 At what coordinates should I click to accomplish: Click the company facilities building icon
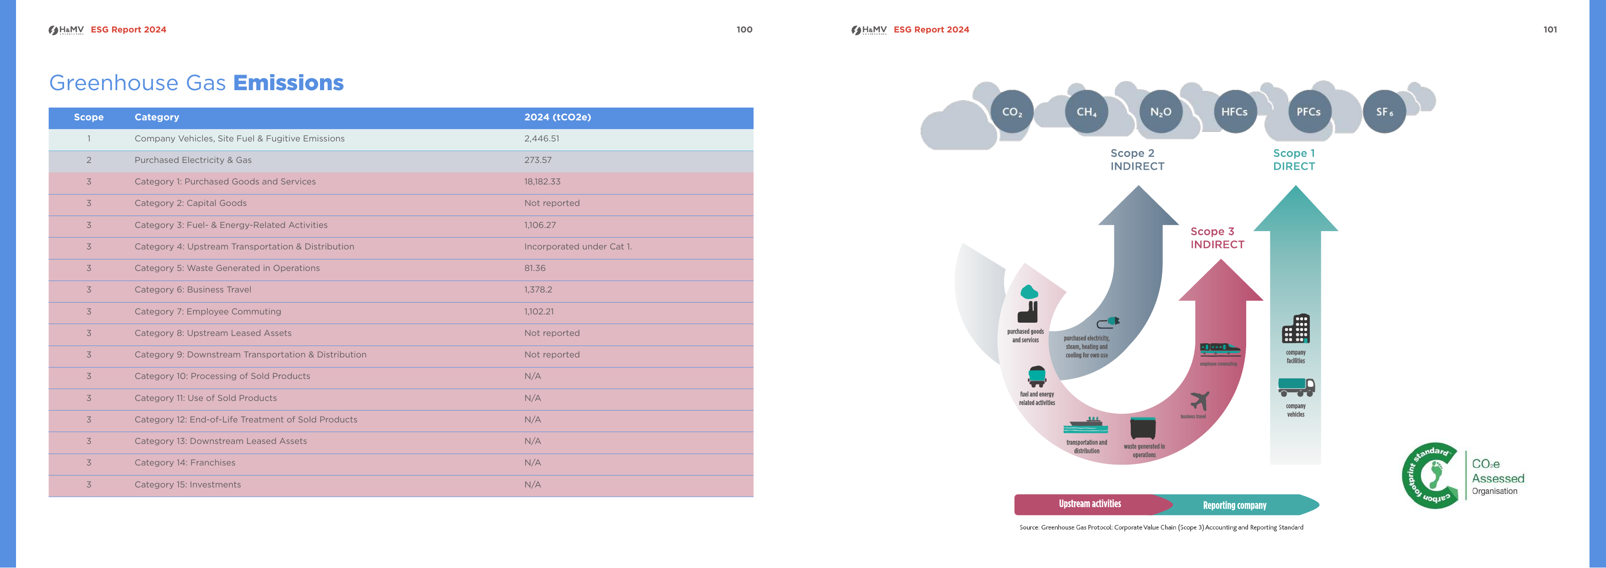(x=1296, y=329)
